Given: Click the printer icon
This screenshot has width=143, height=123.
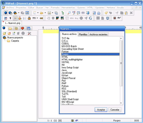Looking at the screenshot, I should click(x=99, y=13).
